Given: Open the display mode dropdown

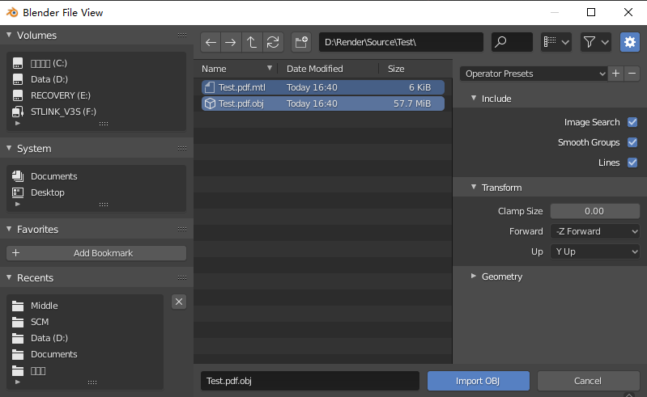Looking at the screenshot, I should tap(556, 42).
